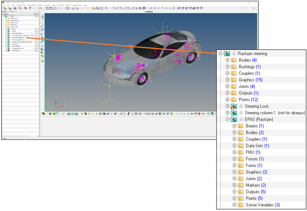Click the Rackpin steering system icon

(x=227, y=54)
